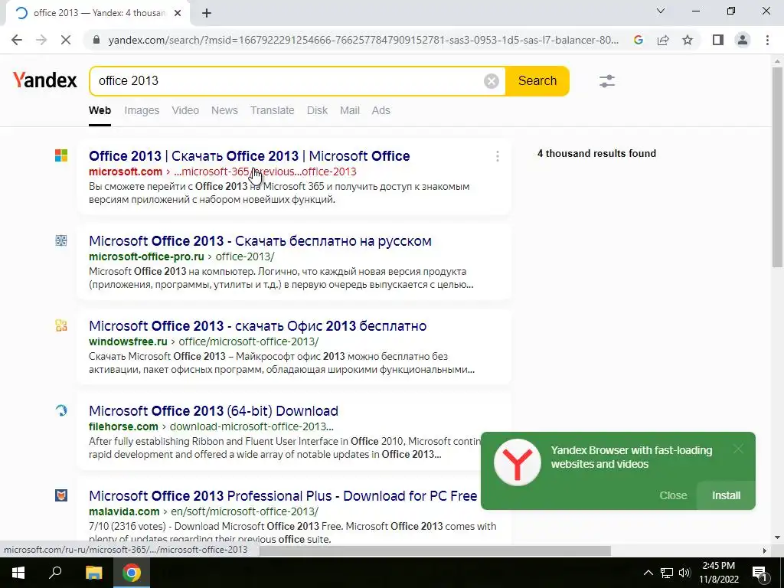Close the office 2013 Yandex tab
The image size is (784, 588).
coord(178,14)
